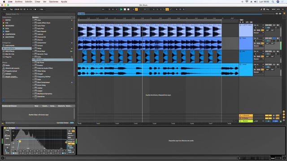Open the Apple menu

click(4, 2)
